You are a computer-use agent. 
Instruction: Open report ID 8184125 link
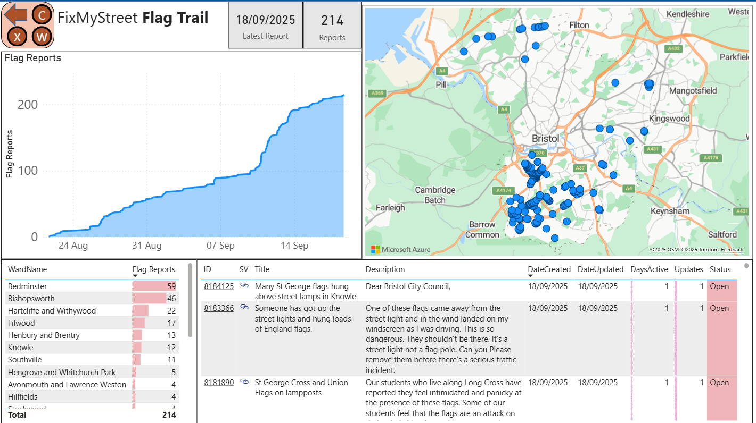click(x=219, y=286)
